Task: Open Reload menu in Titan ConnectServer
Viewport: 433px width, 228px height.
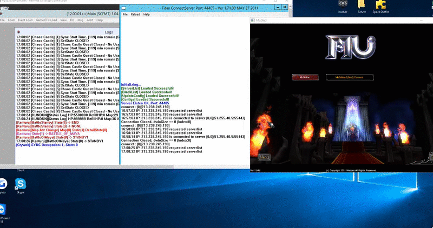Action: pyautogui.click(x=135, y=15)
